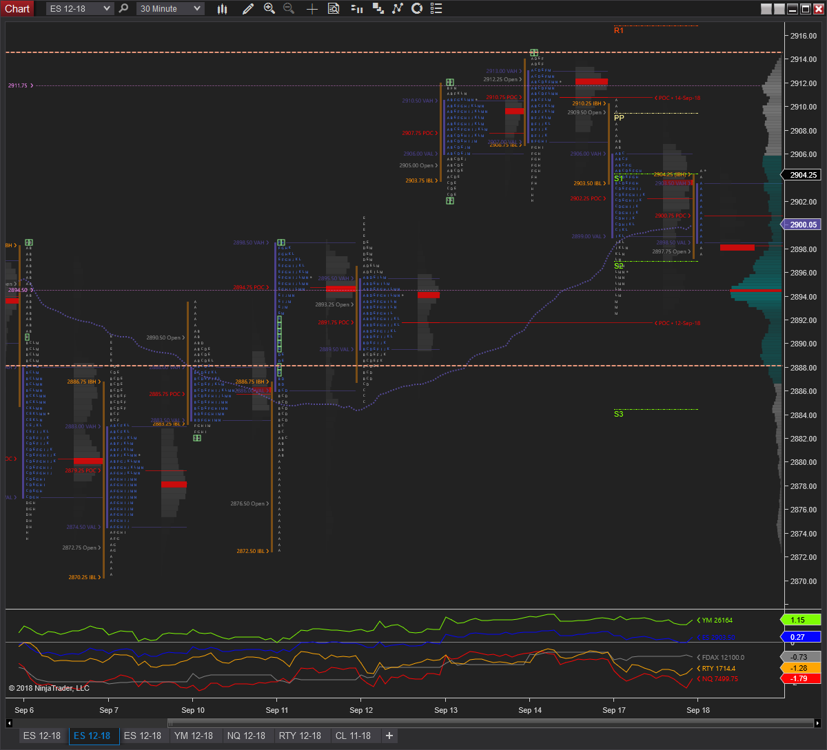Expand the ES 12-18 instrument dropdown

(79, 8)
